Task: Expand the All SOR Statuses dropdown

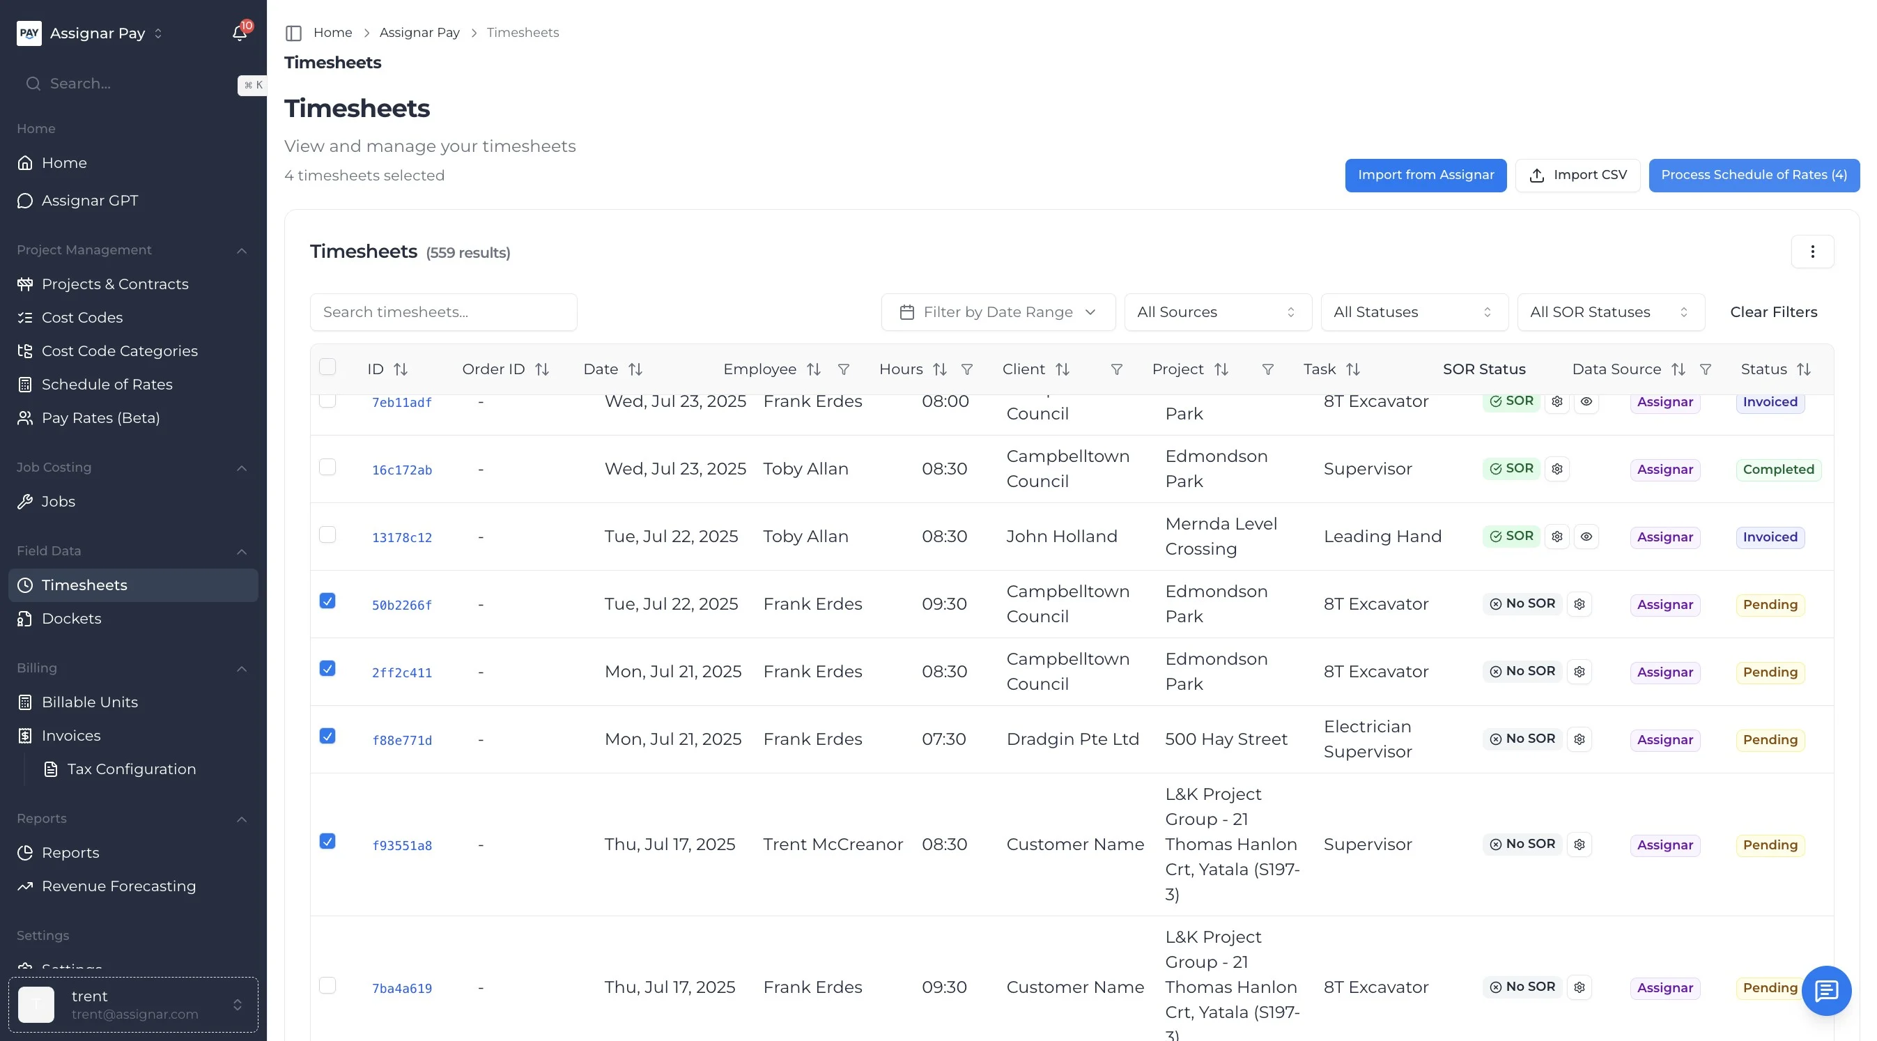Action: 1609,313
